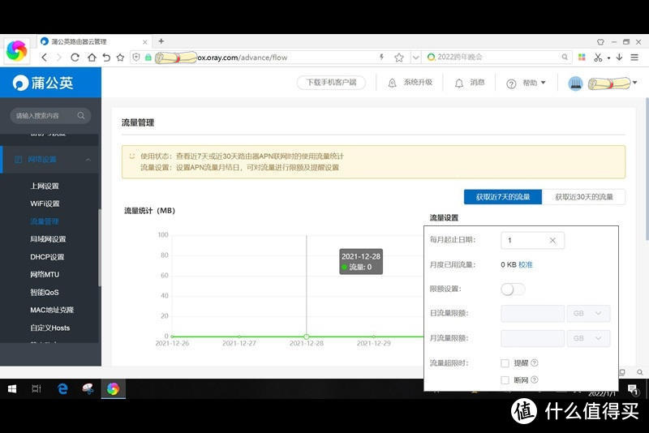Check the 提醒 checkbox
This screenshot has height=433, width=649.
pos(505,363)
